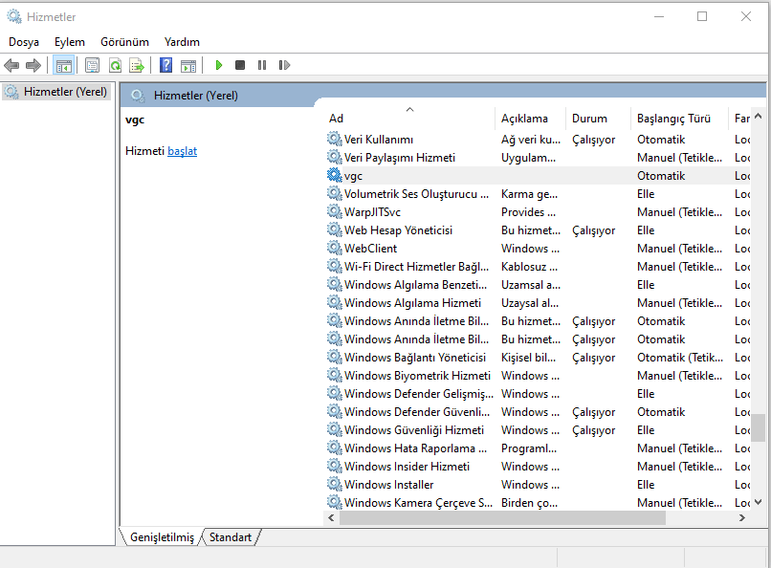The height and width of the screenshot is (568, 771).
Task: Click gear icon beside Windows Insider Hizmeti
Action: (335, 466)
